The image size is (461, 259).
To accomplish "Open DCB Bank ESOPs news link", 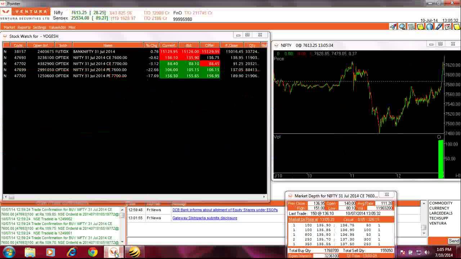I will click(x=225, y=210).
